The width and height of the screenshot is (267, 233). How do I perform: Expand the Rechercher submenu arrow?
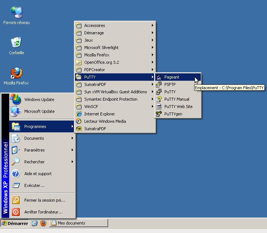pos(72,161)
